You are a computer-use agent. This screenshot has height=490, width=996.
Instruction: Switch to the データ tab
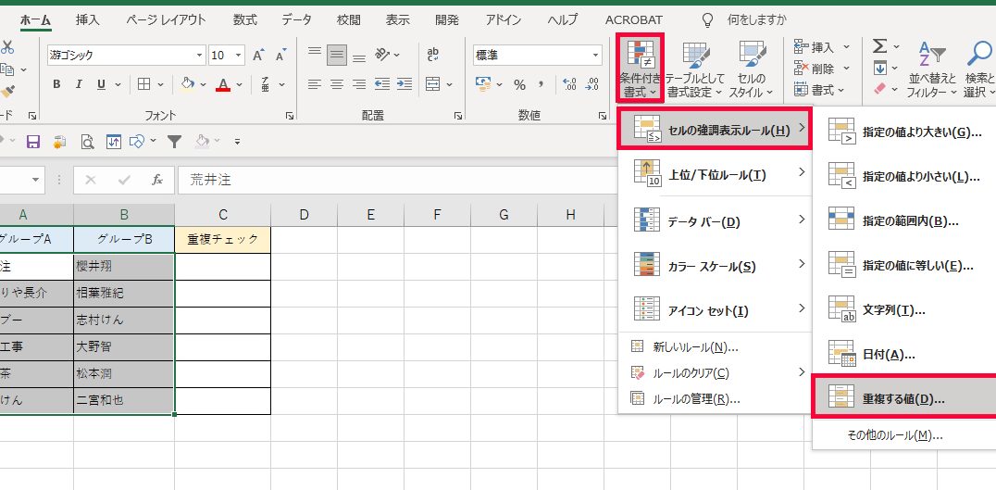(296, 19)
